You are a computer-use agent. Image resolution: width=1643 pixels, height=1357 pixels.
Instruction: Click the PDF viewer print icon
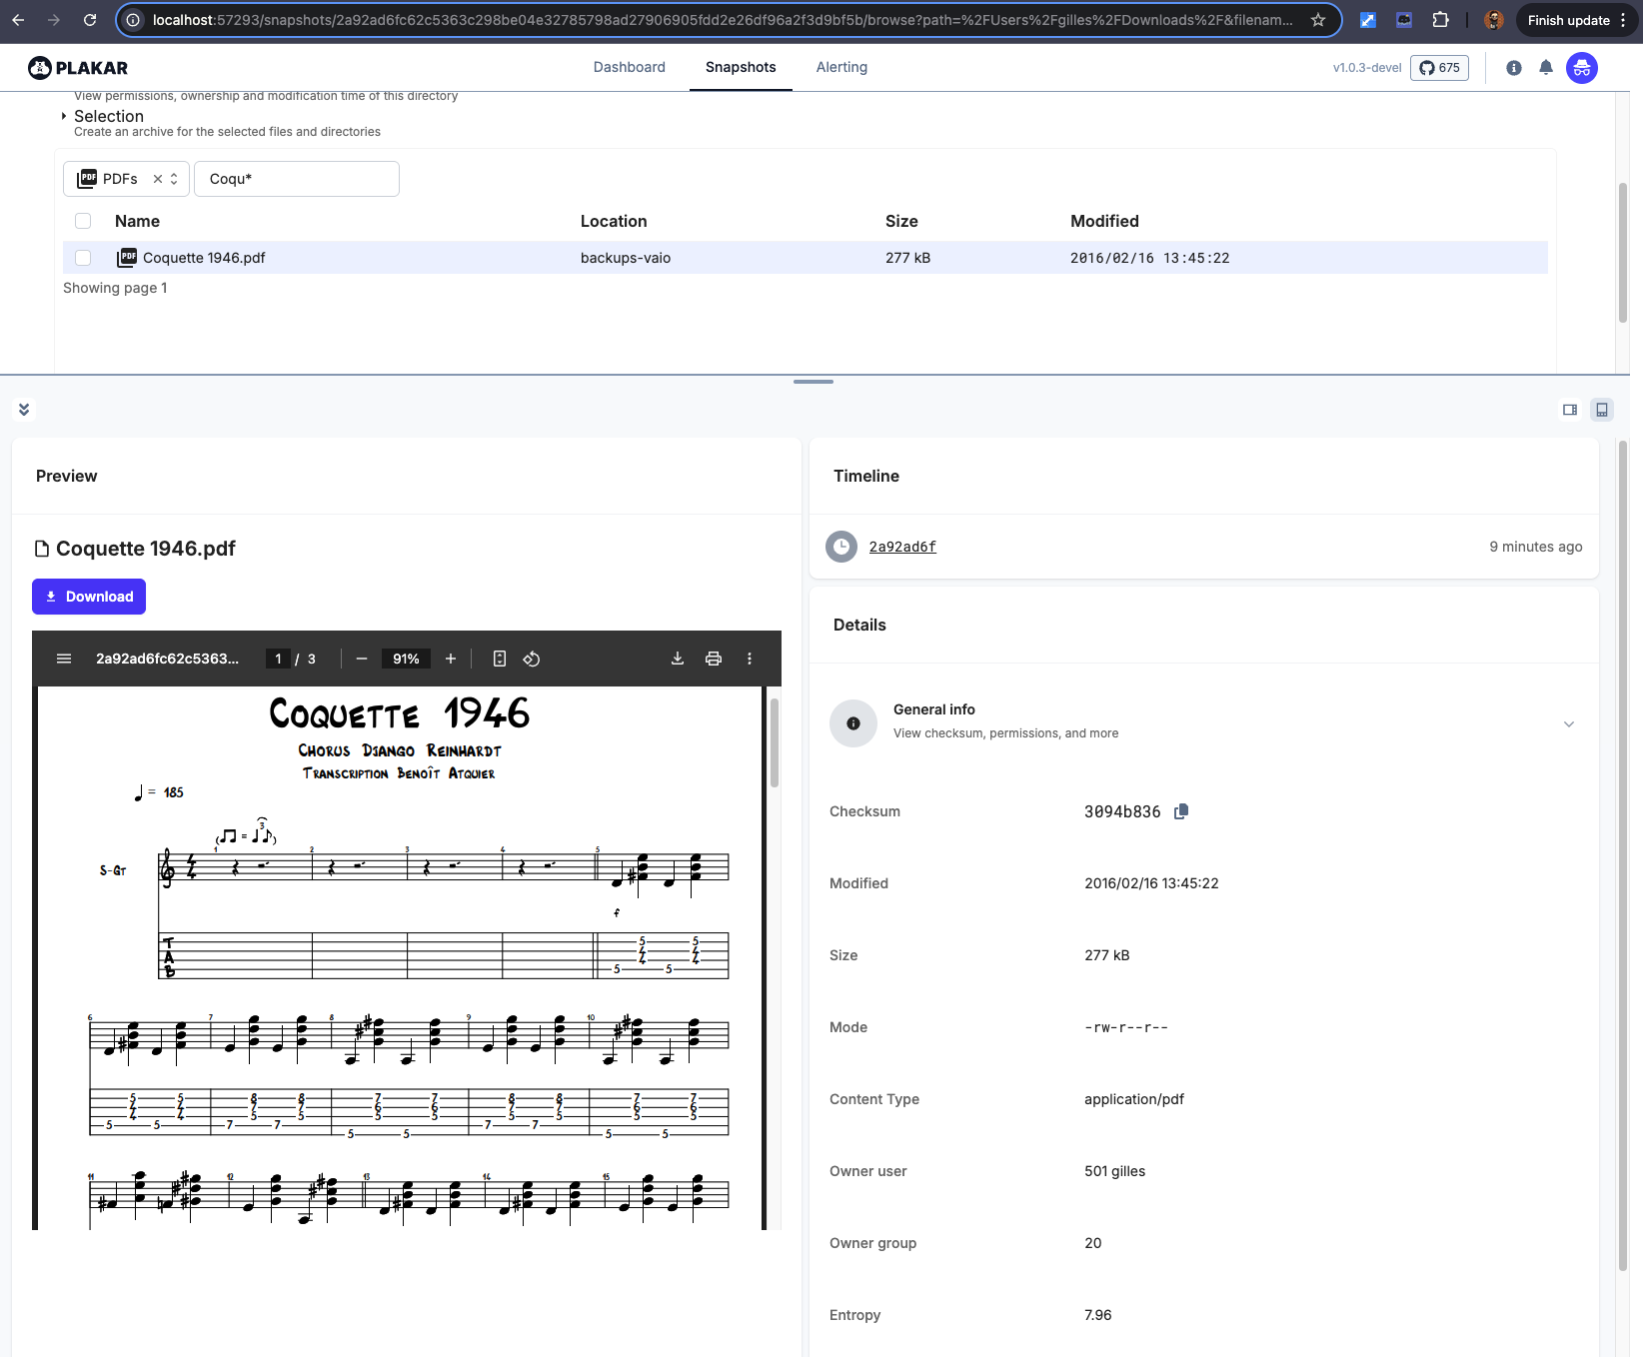714,659
